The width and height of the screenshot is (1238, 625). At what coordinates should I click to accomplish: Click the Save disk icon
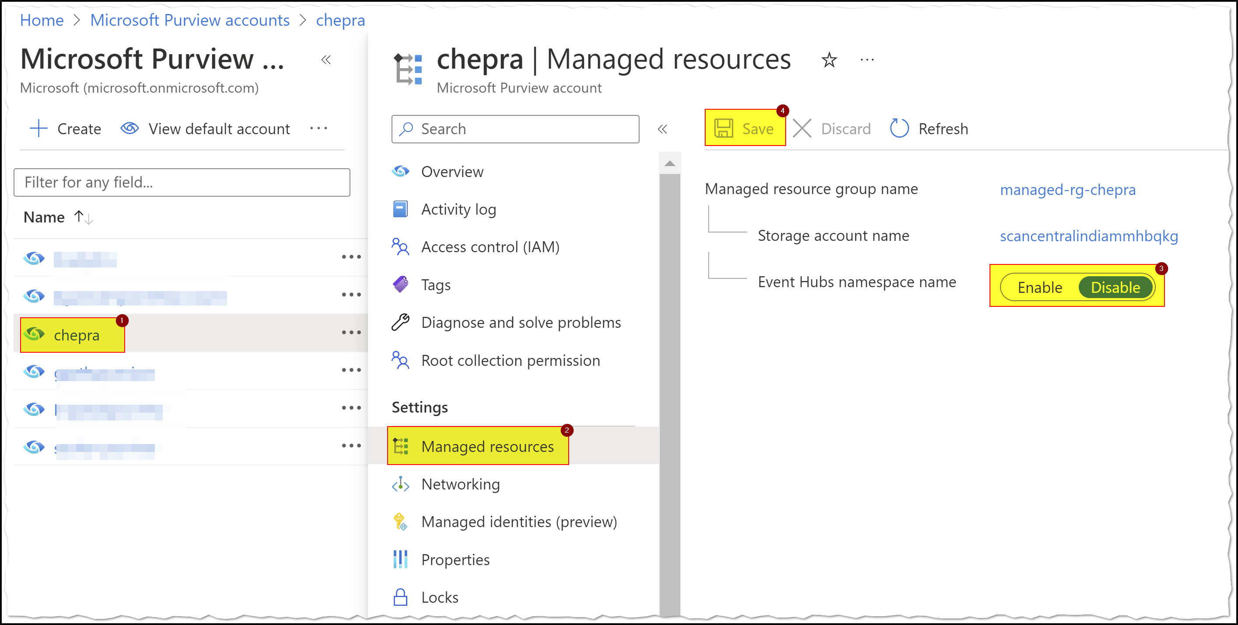click(723, 128)
